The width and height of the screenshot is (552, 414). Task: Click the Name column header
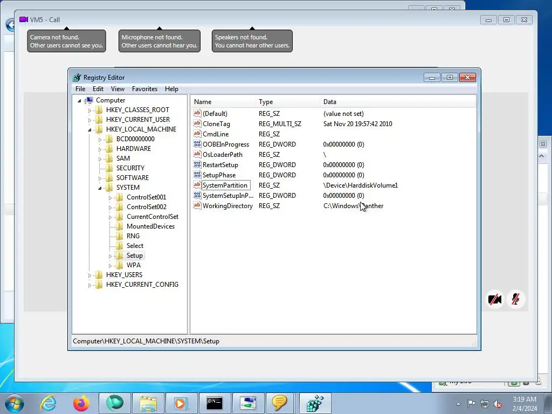(x=223, y=102)
